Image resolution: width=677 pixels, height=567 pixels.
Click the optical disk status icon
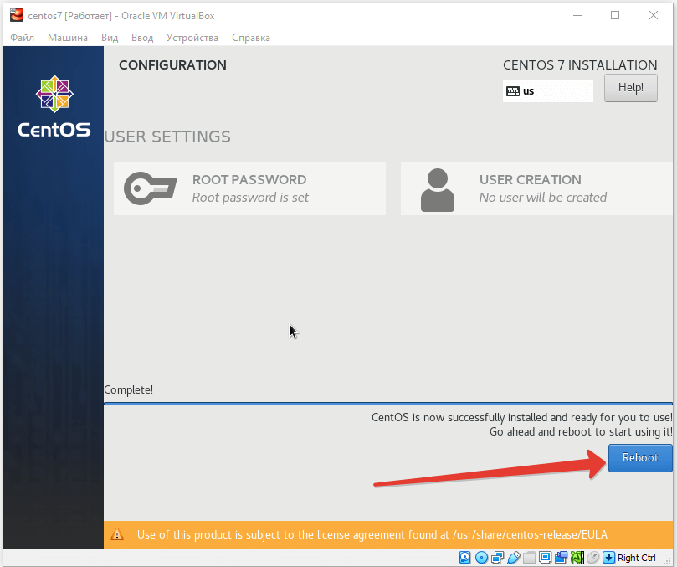tap(481, 558)
